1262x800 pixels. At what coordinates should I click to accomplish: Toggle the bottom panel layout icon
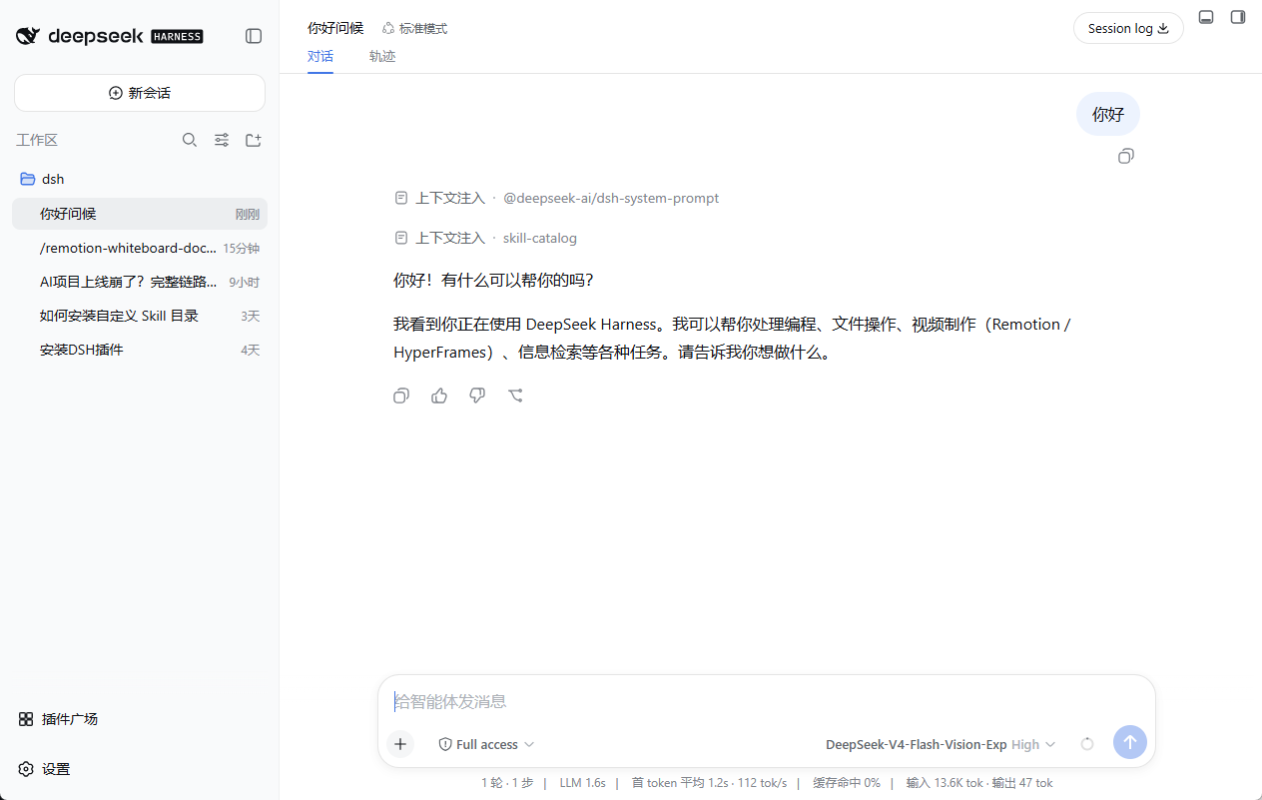(x=1206, y=17)
